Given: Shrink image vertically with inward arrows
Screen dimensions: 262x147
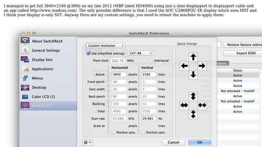Looking at the screenshot, I should click(x=193, y=114).
